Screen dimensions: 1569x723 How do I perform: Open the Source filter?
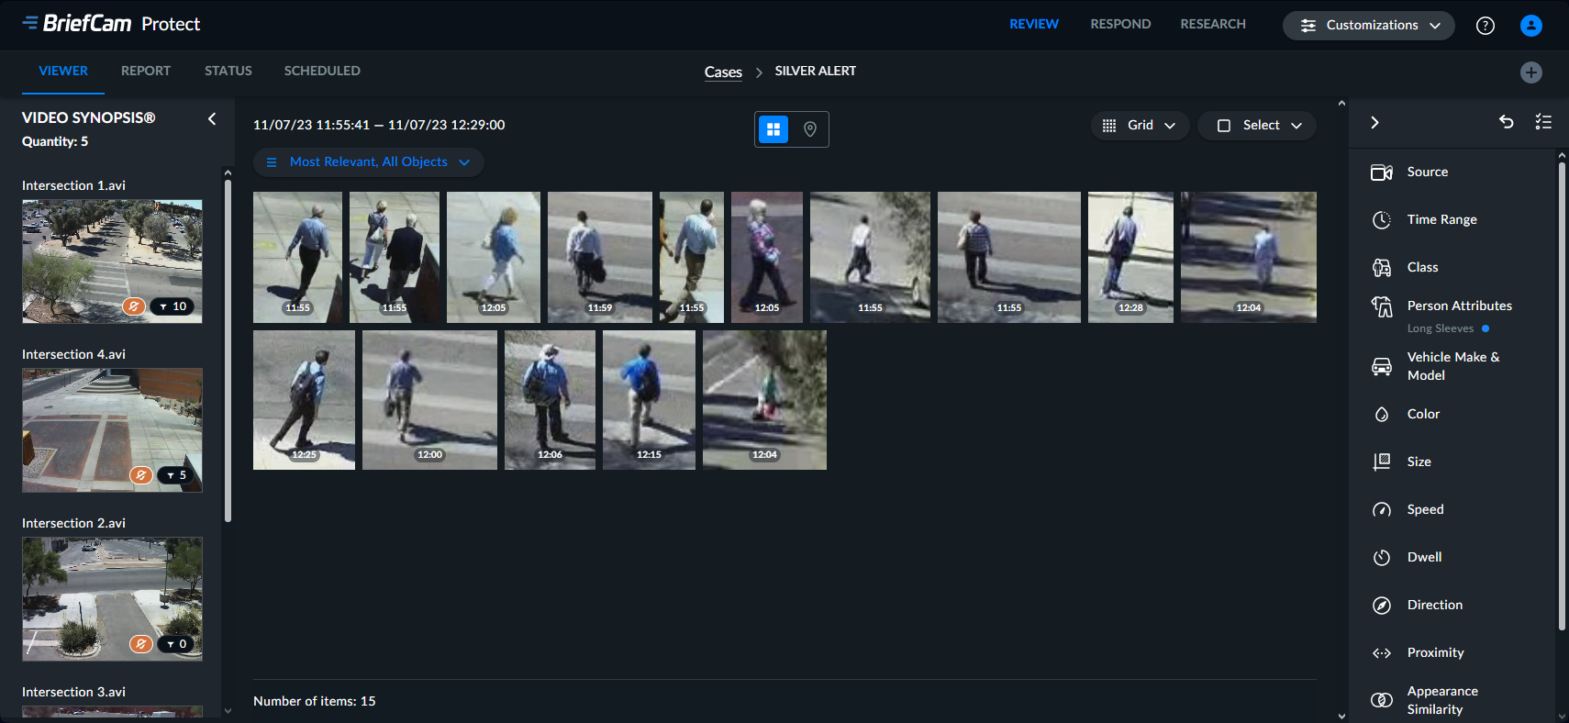click(1427, 172)
